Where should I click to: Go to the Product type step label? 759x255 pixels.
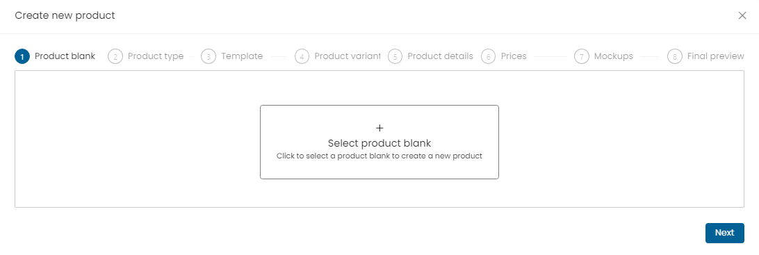[x=156, y=56]
